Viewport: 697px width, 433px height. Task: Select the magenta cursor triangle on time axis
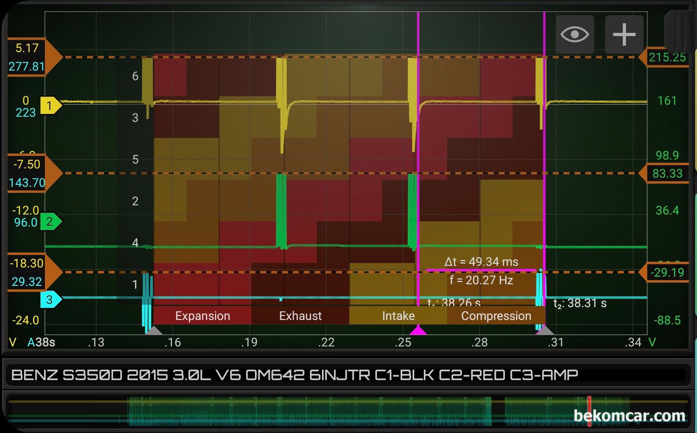(x=418, y=330)
